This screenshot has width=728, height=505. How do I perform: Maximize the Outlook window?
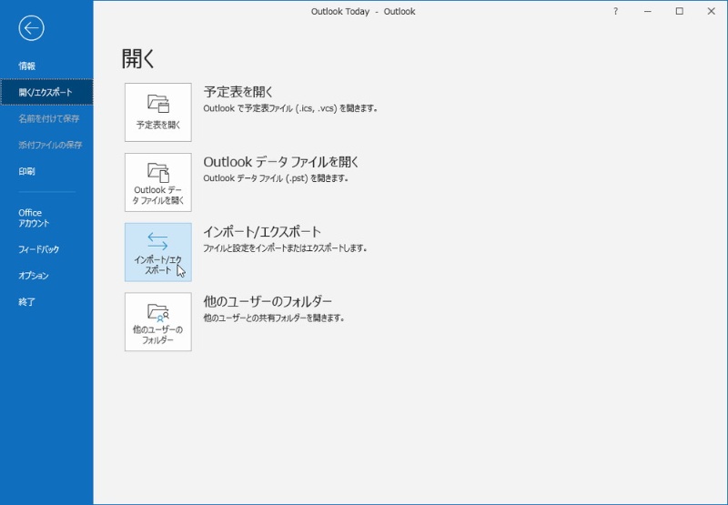[679, 11]
